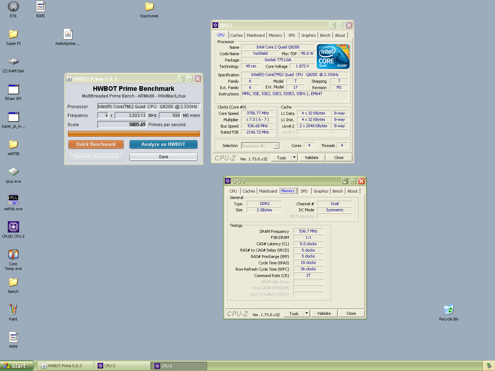This screenshot has height=371, width=495.
Task: Click Validate button in Memory CPU-Z
Action: [x=324, y=313]
